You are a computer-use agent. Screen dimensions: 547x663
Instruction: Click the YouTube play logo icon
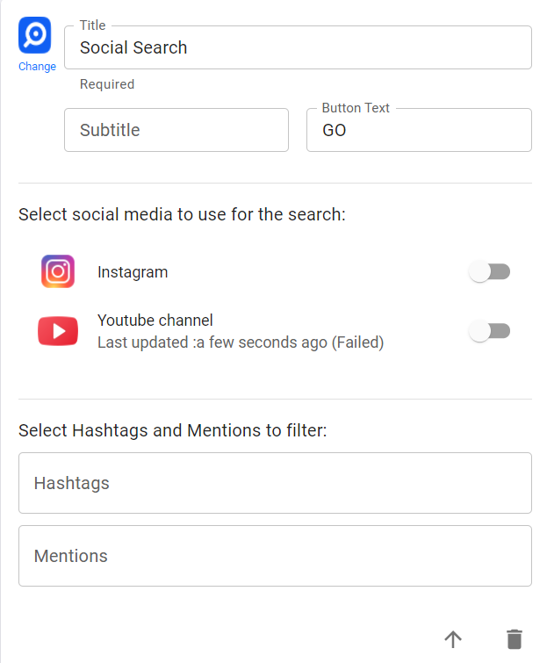pyautogui.click(x=58, y=331)
